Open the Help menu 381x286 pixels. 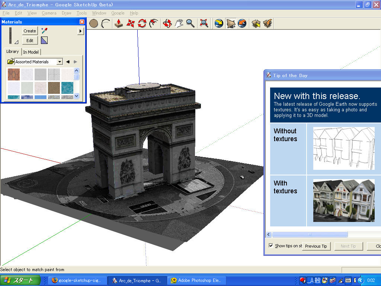click(134, 13)
